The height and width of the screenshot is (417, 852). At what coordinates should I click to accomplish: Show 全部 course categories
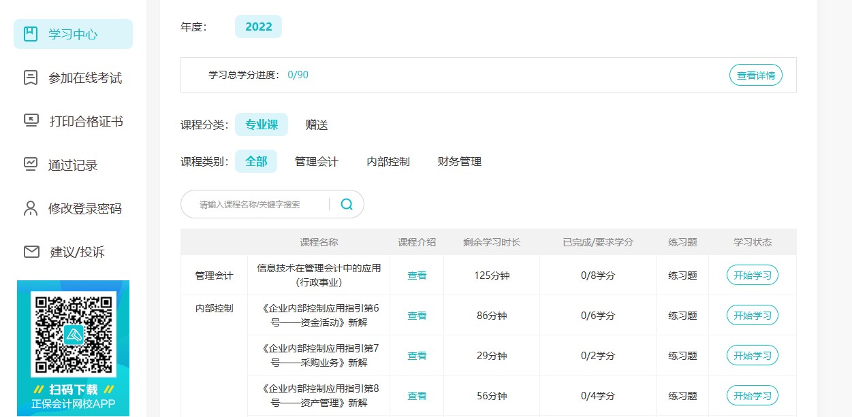tap(256, 161)
